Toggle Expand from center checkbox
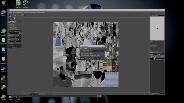Viewport: 184px width, 103px height. coord(13,29)
